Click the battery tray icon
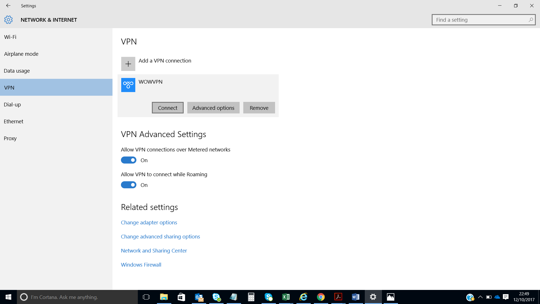 [x=489, y=297]
